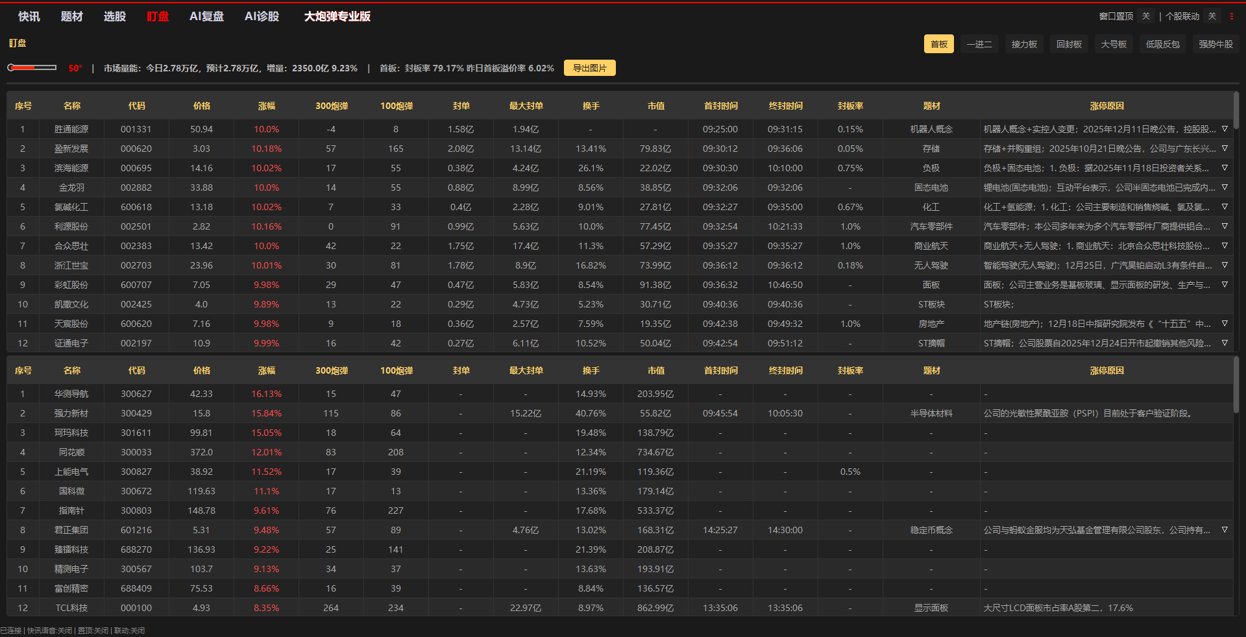Viewport: 1246px width, 637px height.
Task: Open the 题材 top menu tab
Action: (71, 16)
